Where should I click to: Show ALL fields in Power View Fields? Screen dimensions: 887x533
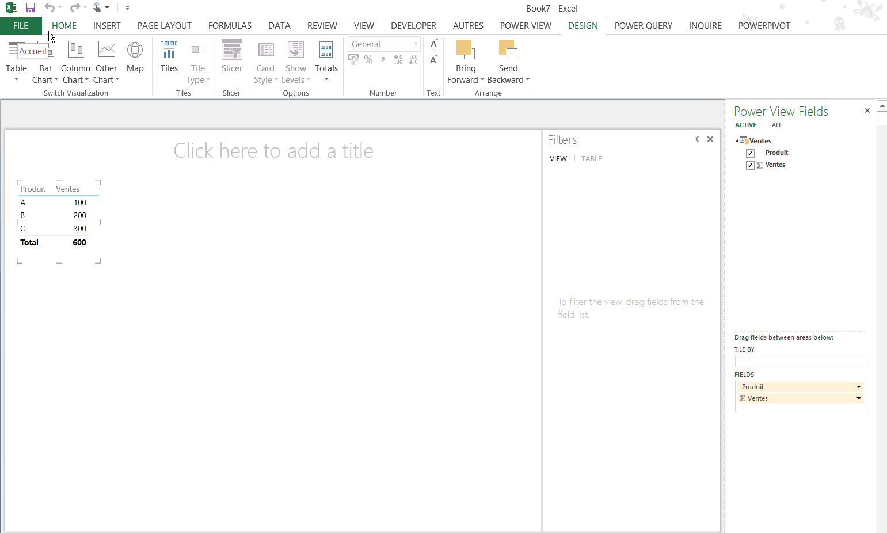pyautogui.click(x=776, y=125)
